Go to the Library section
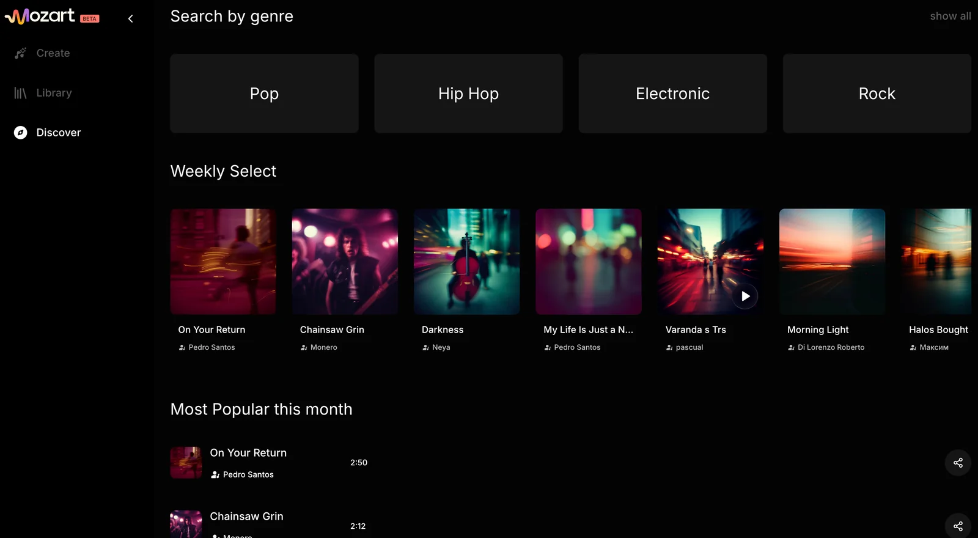 pos(54,93)
